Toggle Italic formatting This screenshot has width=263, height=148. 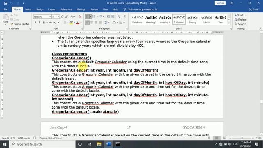(39, 23)
